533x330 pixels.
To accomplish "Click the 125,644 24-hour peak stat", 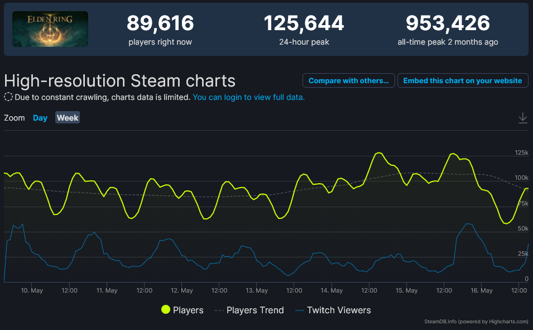I will coord(304,23).
